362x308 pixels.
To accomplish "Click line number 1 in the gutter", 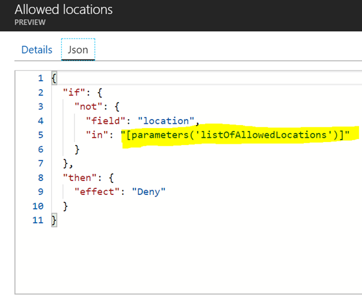I will (x=40, y=78).
